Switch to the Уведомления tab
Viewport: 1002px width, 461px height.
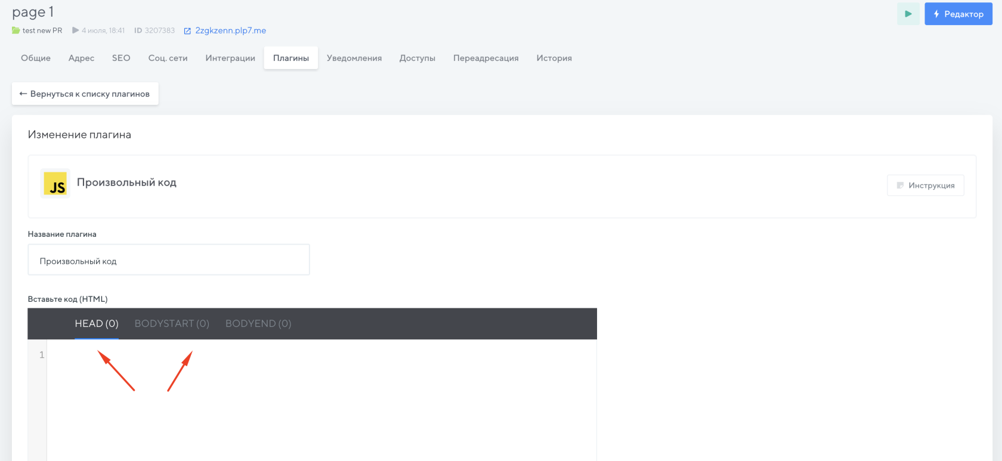tap(354, 58)
